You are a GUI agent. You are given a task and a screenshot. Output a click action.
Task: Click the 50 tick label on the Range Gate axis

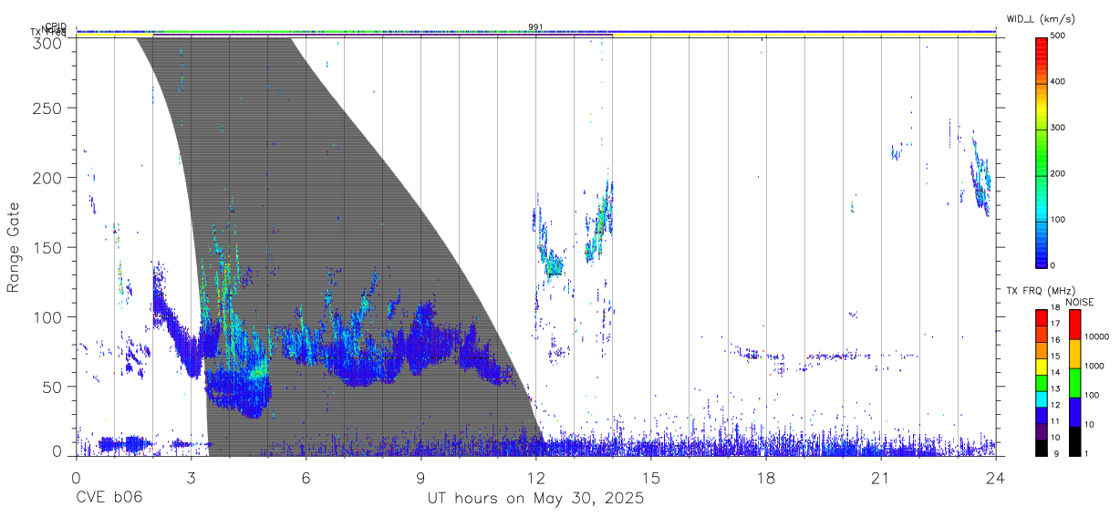tap(54, 387)
